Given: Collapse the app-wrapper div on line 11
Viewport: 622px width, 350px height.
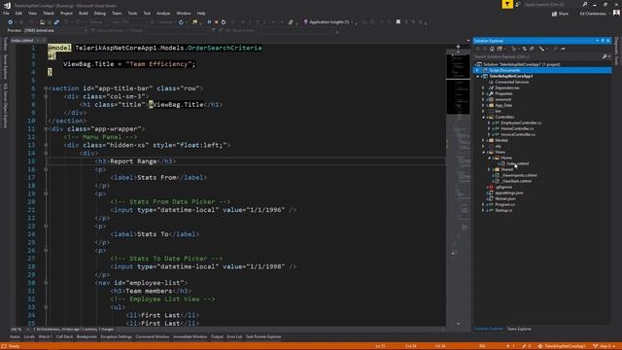Looking at the screenshot, I should [46, 129].
